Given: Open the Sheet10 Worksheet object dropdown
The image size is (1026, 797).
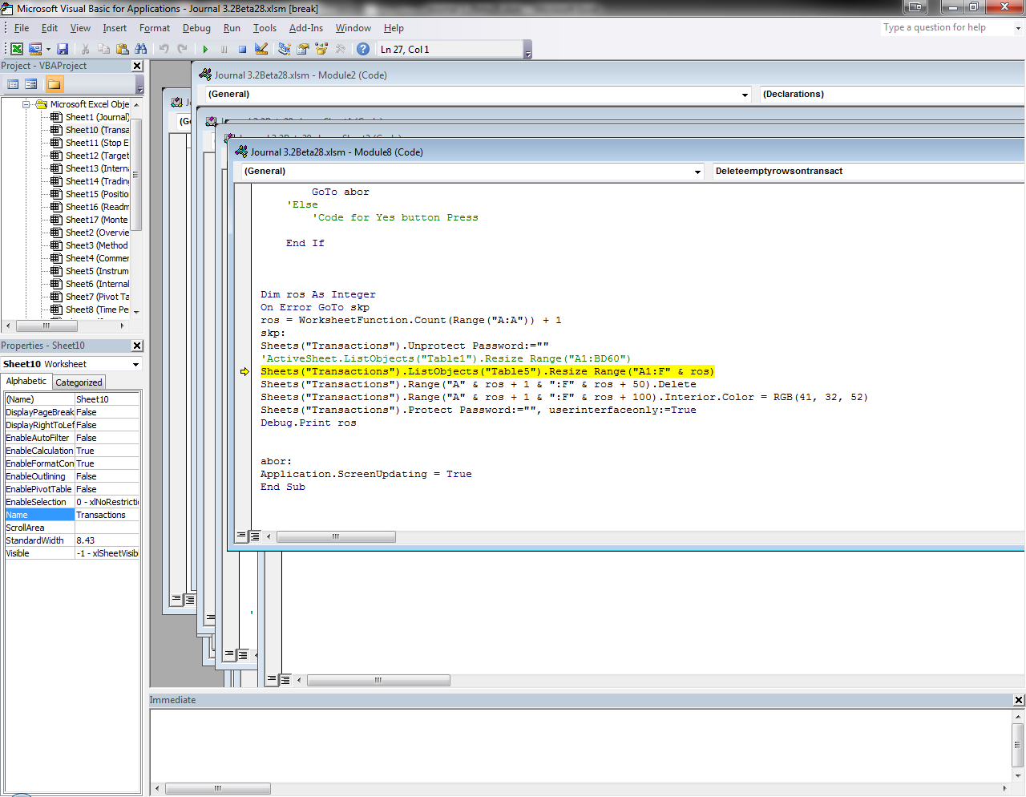Looking at the screenshot, I should (x=135, y=364).
